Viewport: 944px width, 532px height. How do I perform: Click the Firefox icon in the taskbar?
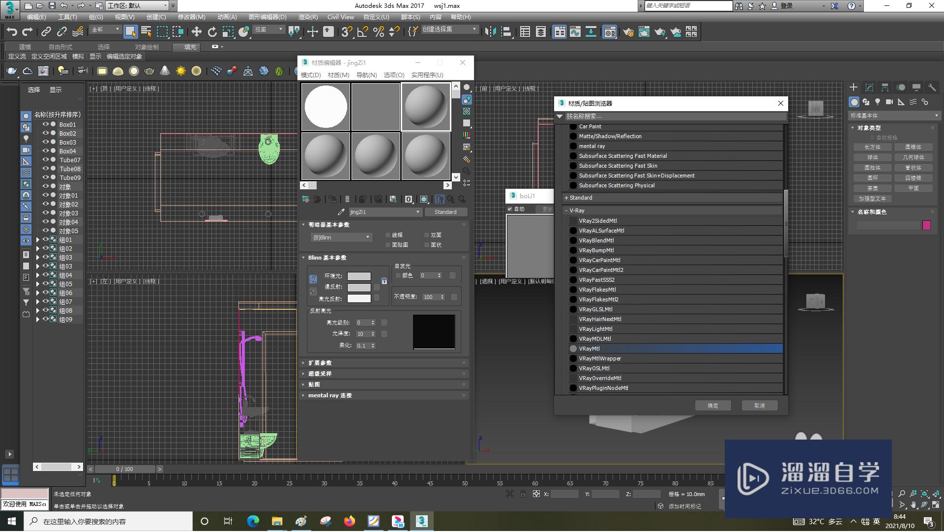coord(350,521)
